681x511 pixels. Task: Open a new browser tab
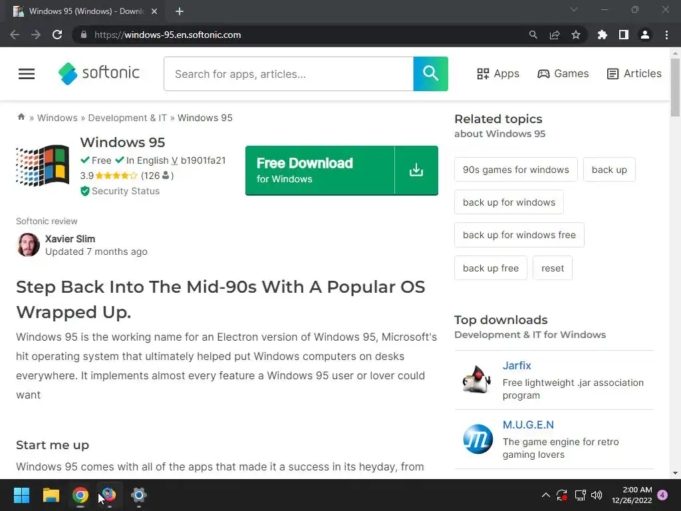tap(180, 11)
